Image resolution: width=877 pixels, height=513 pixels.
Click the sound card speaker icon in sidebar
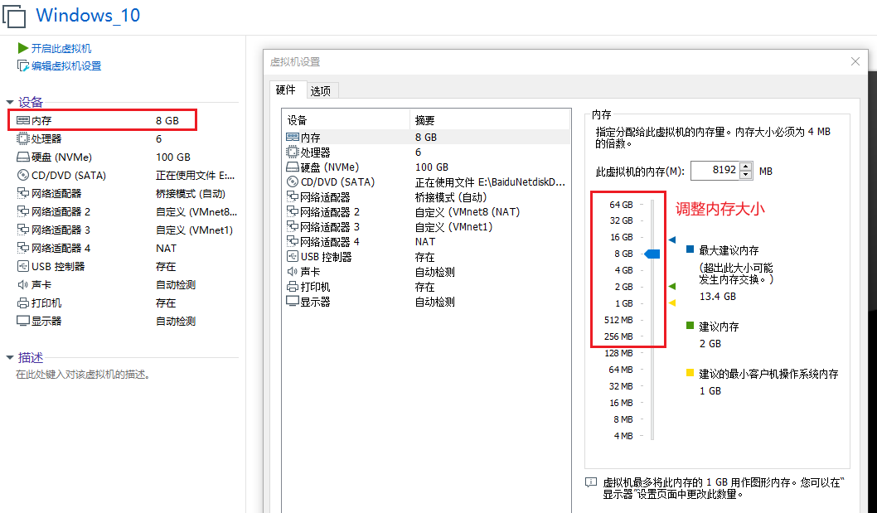pos(23,285)
